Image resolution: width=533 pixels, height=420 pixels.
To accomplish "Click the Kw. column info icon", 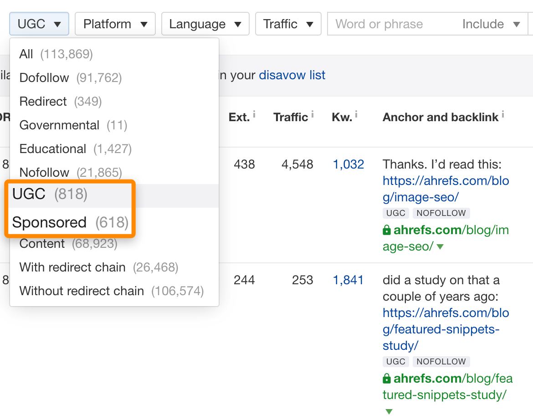I will [x=356, y=115].
